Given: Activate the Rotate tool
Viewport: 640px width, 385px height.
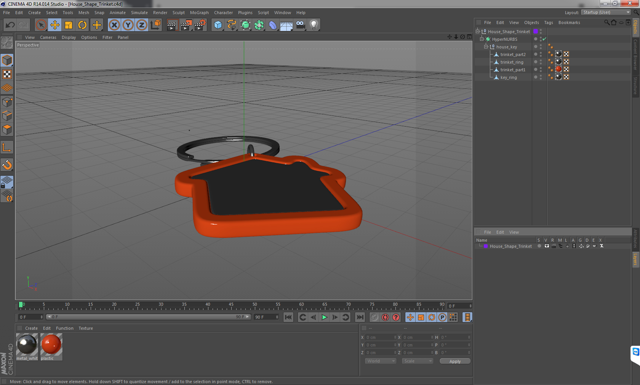Looking at the screenshot, I should (x=82, y=25).
